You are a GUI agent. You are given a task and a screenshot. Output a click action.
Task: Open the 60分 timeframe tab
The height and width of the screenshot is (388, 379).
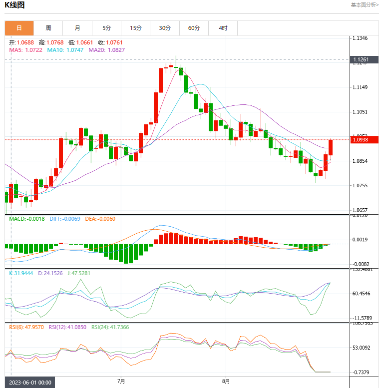click(194, 28)
